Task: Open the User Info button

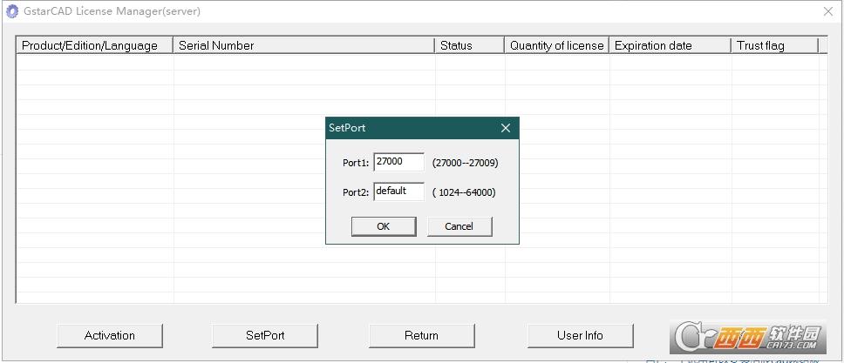Action: coord(581,335)
